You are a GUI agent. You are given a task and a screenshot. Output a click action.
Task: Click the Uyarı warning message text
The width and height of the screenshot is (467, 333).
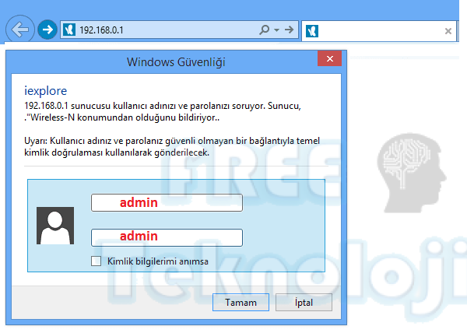pyautogui.click(x=171, y=149)
